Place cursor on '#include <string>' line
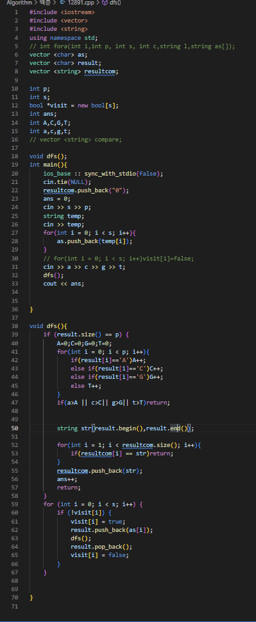 [58, 29]
